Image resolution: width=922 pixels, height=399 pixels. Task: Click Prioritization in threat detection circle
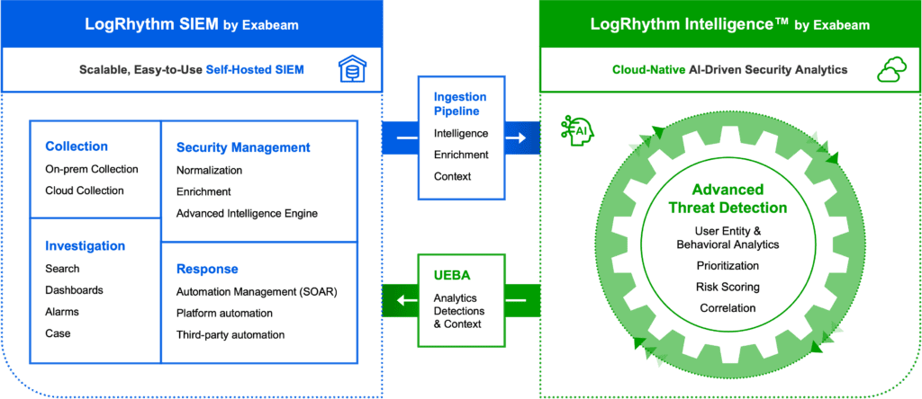click(728, 266)
